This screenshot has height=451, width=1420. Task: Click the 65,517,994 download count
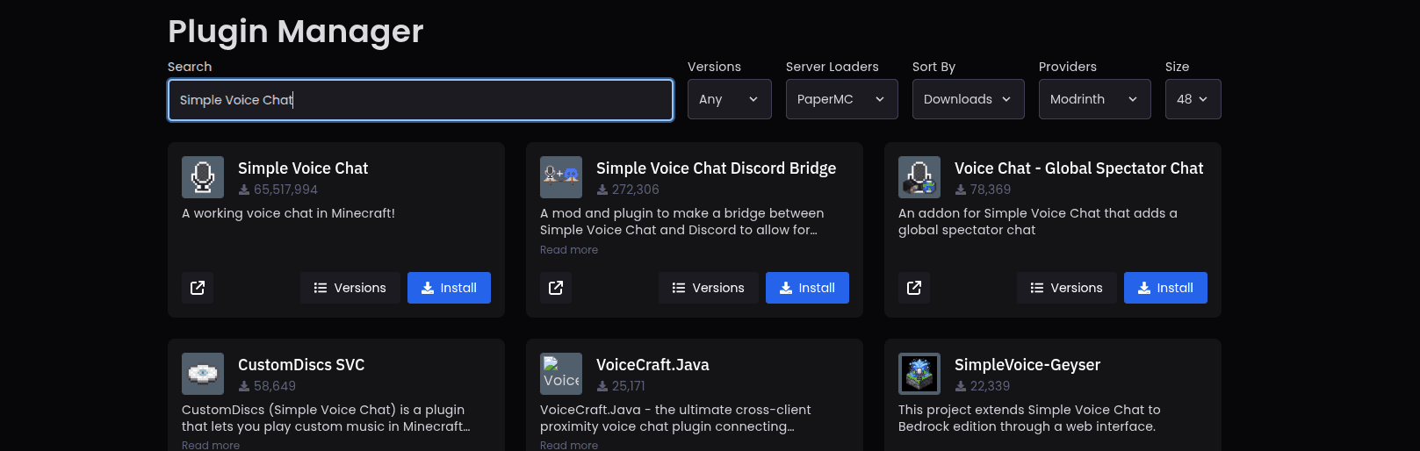point(285,190)
